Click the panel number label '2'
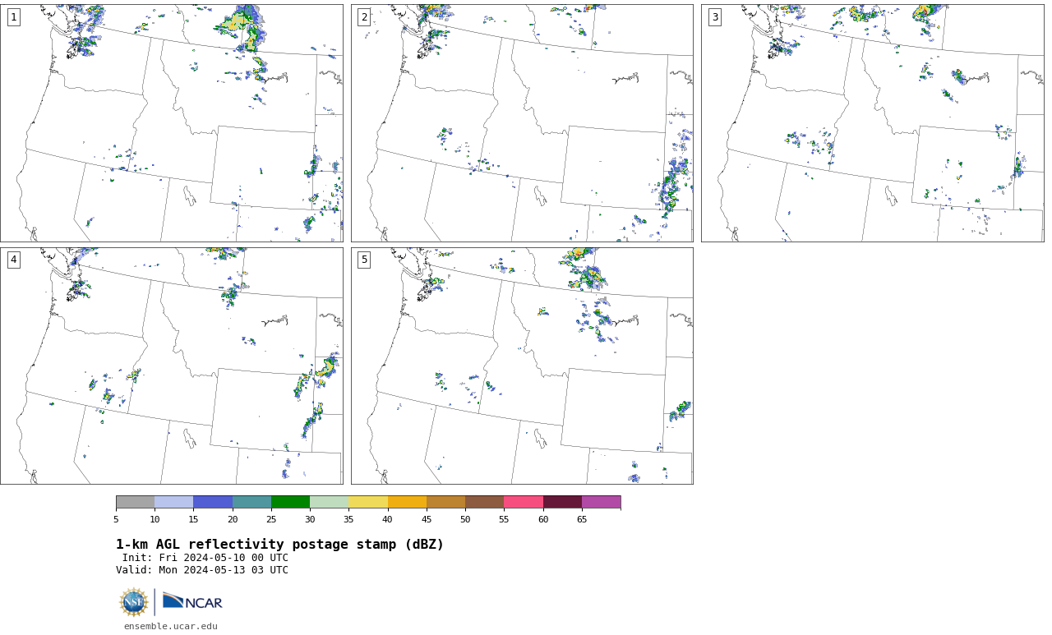This screenshot has width=1052, height=635. (x=364, y=17)
